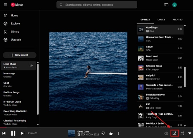
Task: Open Liked Music auto playlist
Action: point(18,65)
